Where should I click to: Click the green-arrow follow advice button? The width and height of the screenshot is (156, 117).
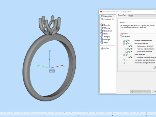pyautogui.click(x=140, y=92)
